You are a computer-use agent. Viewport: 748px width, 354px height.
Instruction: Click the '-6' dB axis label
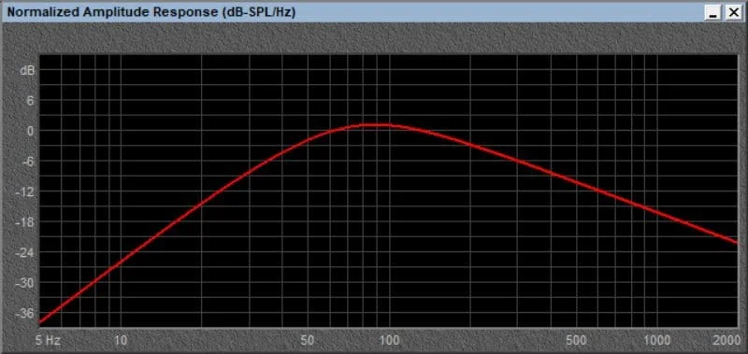(29, 162)
